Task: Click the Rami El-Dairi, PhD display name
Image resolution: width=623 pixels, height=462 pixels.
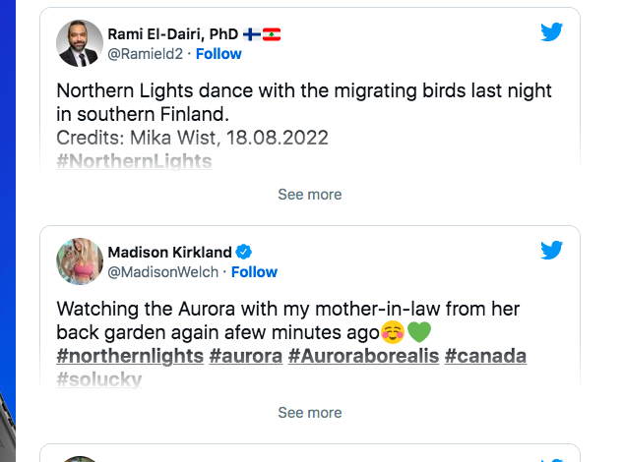Action: coord(173,34)
